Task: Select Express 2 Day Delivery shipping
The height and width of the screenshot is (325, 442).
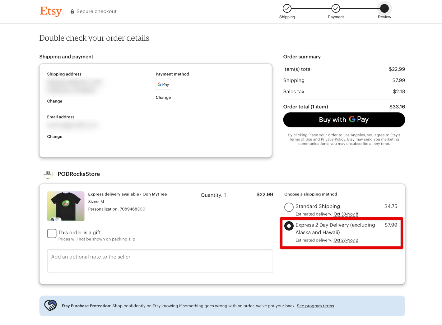Action: click(289, 226)
